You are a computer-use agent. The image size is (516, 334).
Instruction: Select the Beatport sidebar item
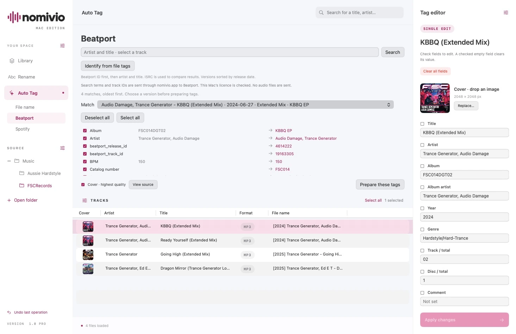pos(36,118)
